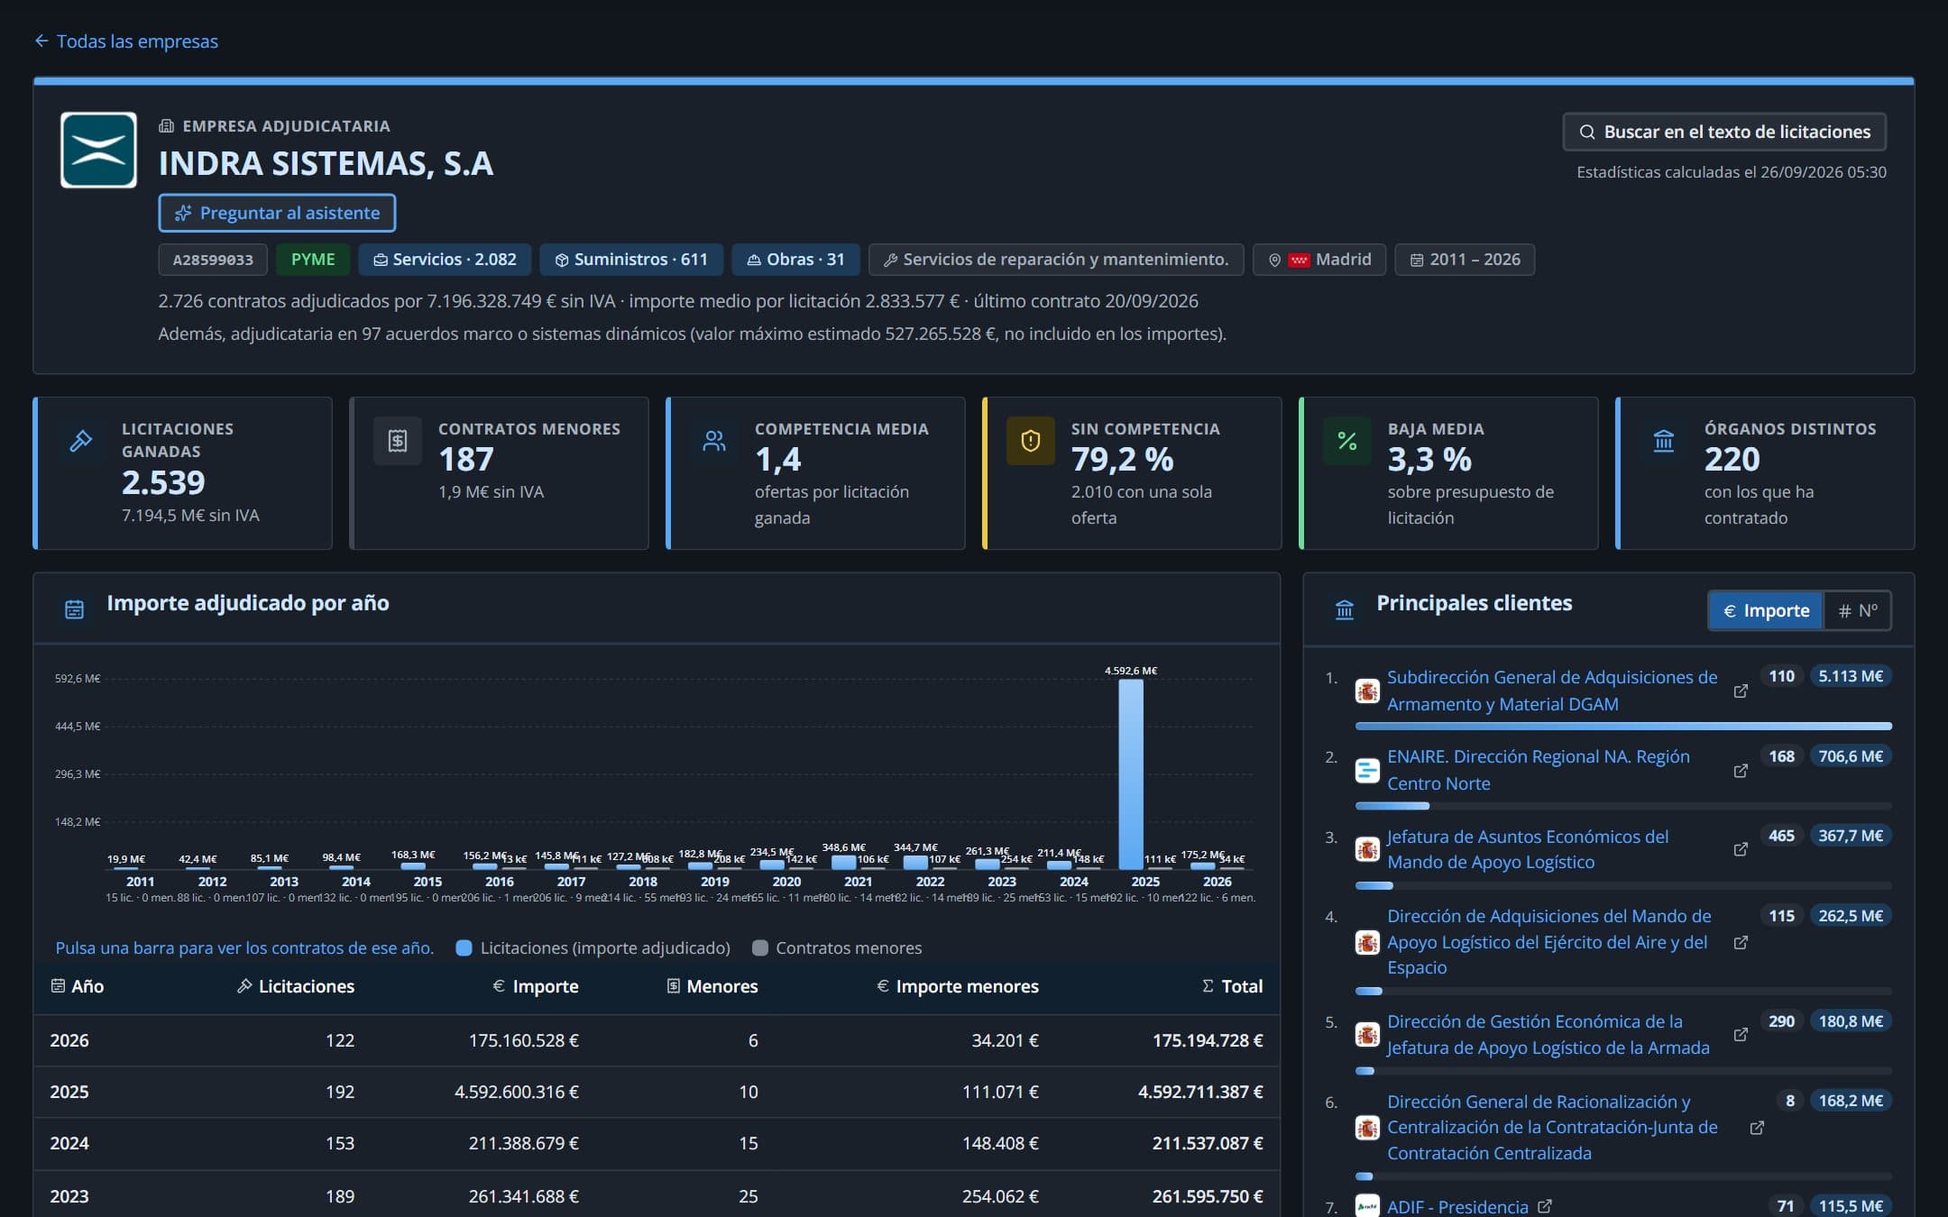The height and width of the screenshot is (1217, 1948).
Task: Open external link for Jefatura de Asuntos Económicos
Action: pos(1741,849)
